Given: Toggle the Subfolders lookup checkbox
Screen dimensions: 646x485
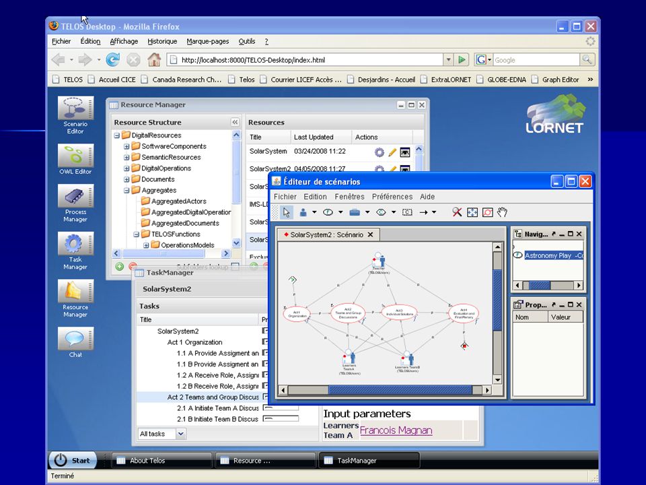Looking at the screenshot, I should (236, 267).
